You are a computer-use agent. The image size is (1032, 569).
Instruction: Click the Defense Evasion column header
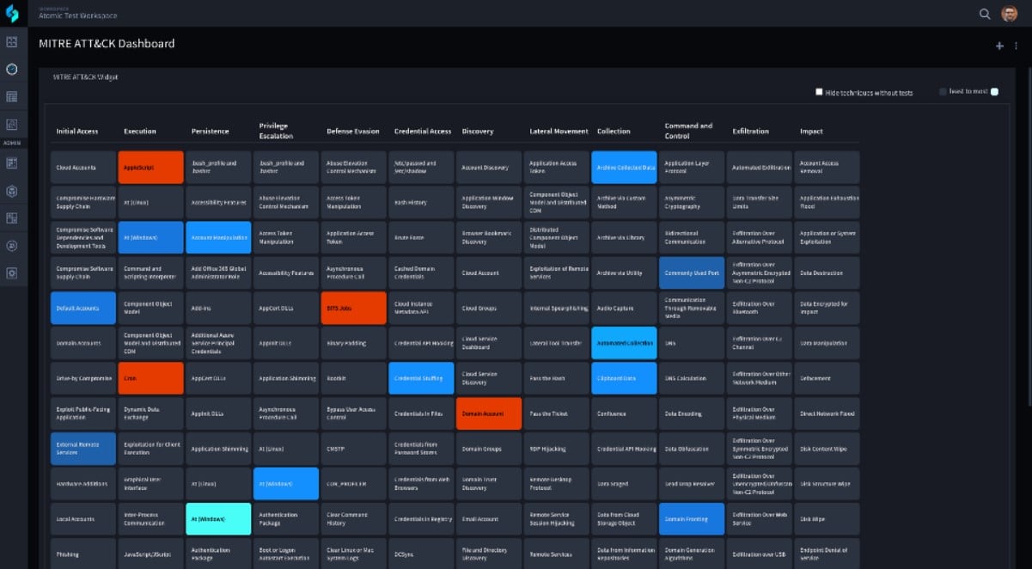[x=352, y=132]
